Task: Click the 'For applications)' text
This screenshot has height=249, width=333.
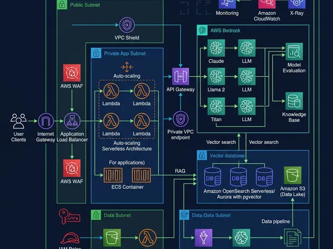Action: 127,162
